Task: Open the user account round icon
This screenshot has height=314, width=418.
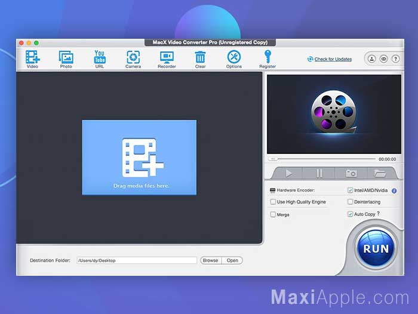Action: 371,59
